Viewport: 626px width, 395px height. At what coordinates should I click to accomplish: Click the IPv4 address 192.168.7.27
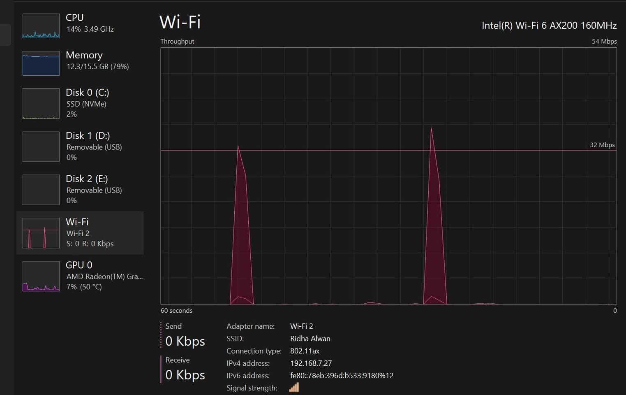click(311, 363)
